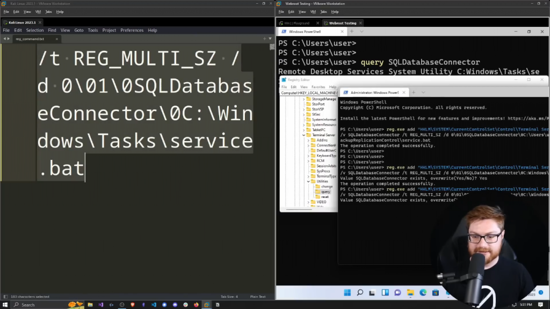550x309 pixels.
Task: Open Chat icon in the Windows 11 VM taskbar
Action: pyautogui.click(x=397, y=292)
